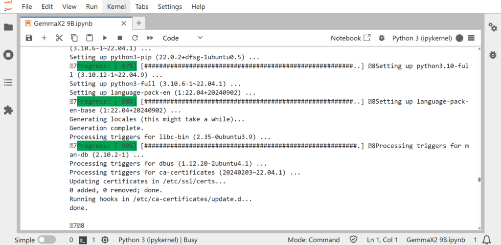Interrupt the kernel with stop button
The width and height of the screenshot is (501, 245).
click(120, 38)
